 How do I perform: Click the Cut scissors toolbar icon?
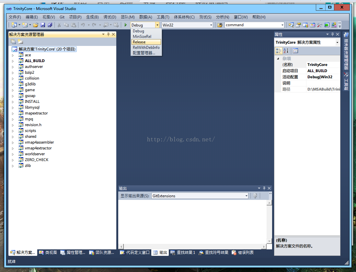coord(59,25)
